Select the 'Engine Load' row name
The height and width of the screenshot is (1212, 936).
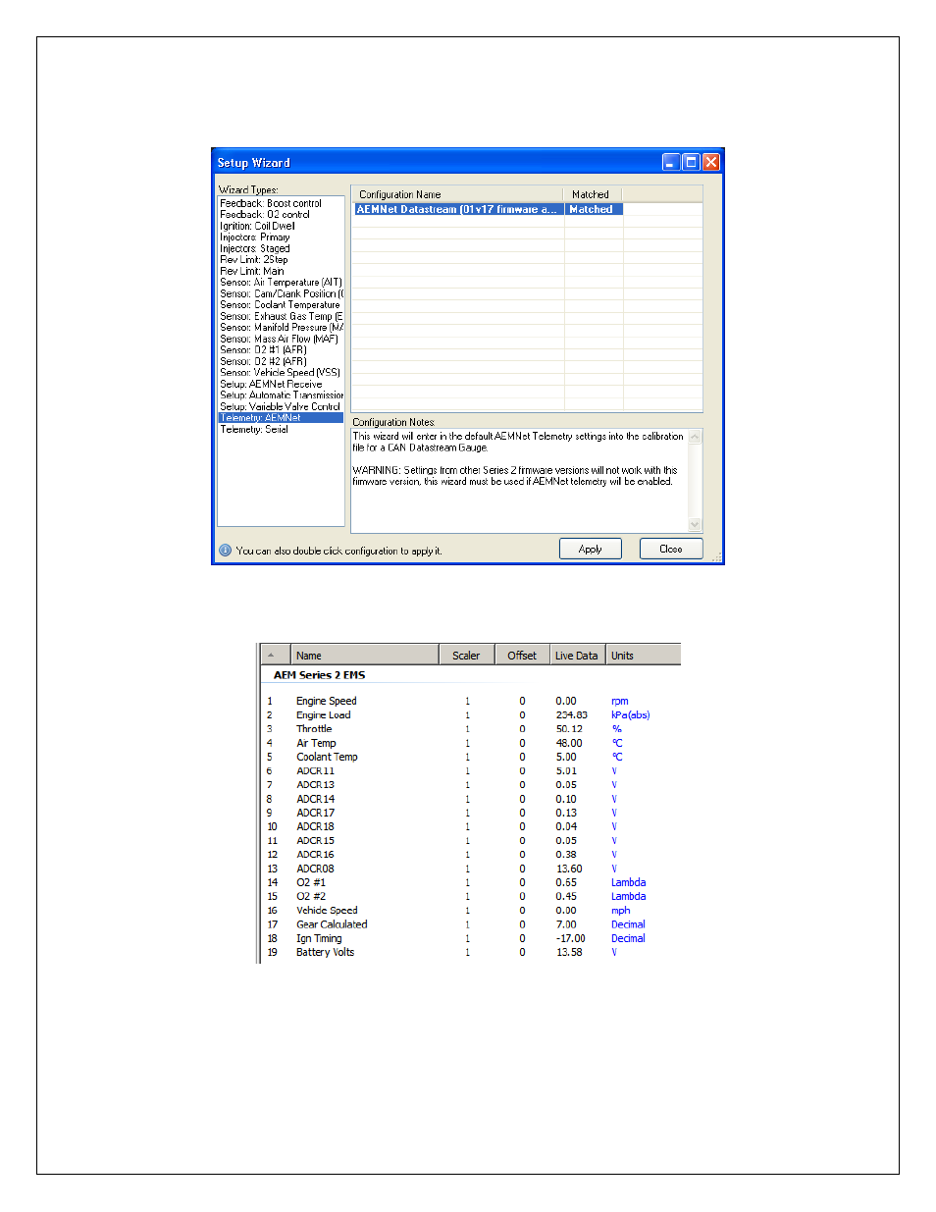[324, 714]
